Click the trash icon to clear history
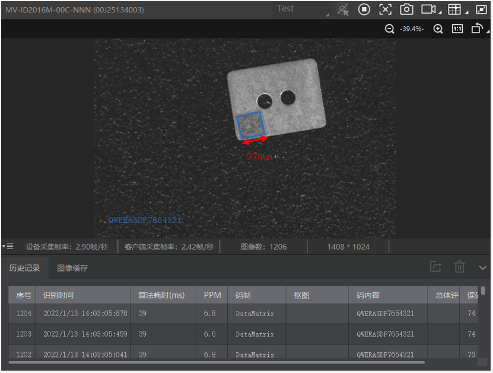 459,267
